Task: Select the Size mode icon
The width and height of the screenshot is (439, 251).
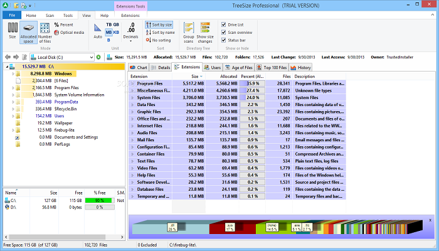Action: 13,30
